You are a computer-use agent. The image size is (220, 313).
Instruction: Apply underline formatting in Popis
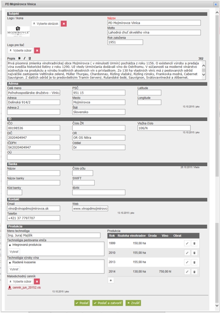click(x=29, y=58)
